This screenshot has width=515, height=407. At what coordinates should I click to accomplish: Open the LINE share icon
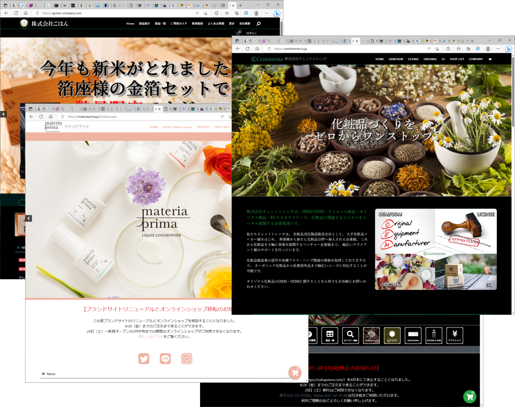coord(165,358)
